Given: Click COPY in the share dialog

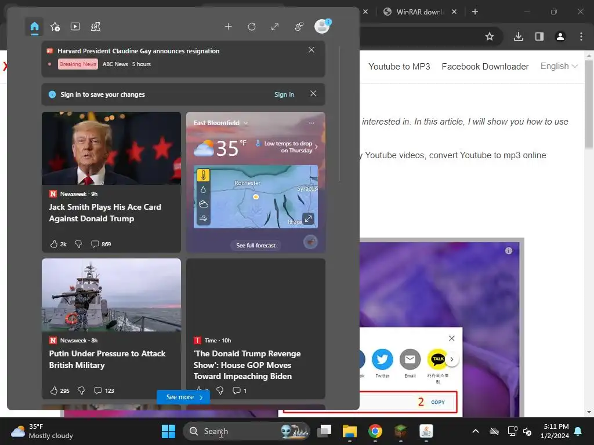Looking at the screenshot, I should point(437,402).
